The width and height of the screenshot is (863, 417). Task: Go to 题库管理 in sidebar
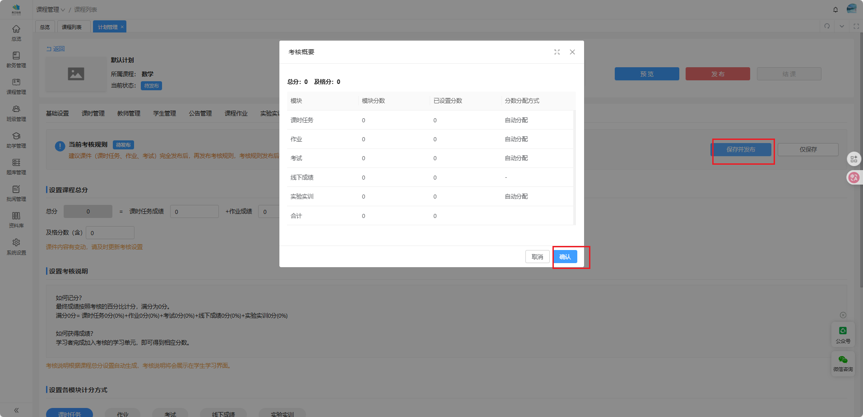point(16,166)
